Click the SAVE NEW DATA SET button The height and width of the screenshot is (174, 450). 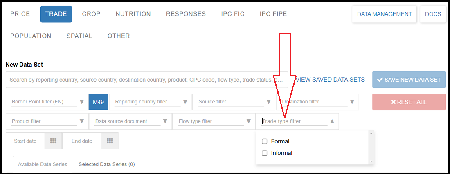pyautogui.click(x=409, y=80)
